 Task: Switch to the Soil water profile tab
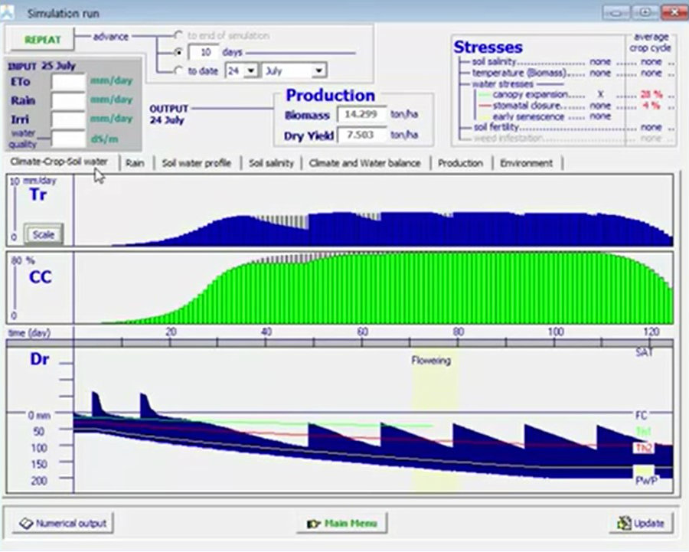pos(196,163)
